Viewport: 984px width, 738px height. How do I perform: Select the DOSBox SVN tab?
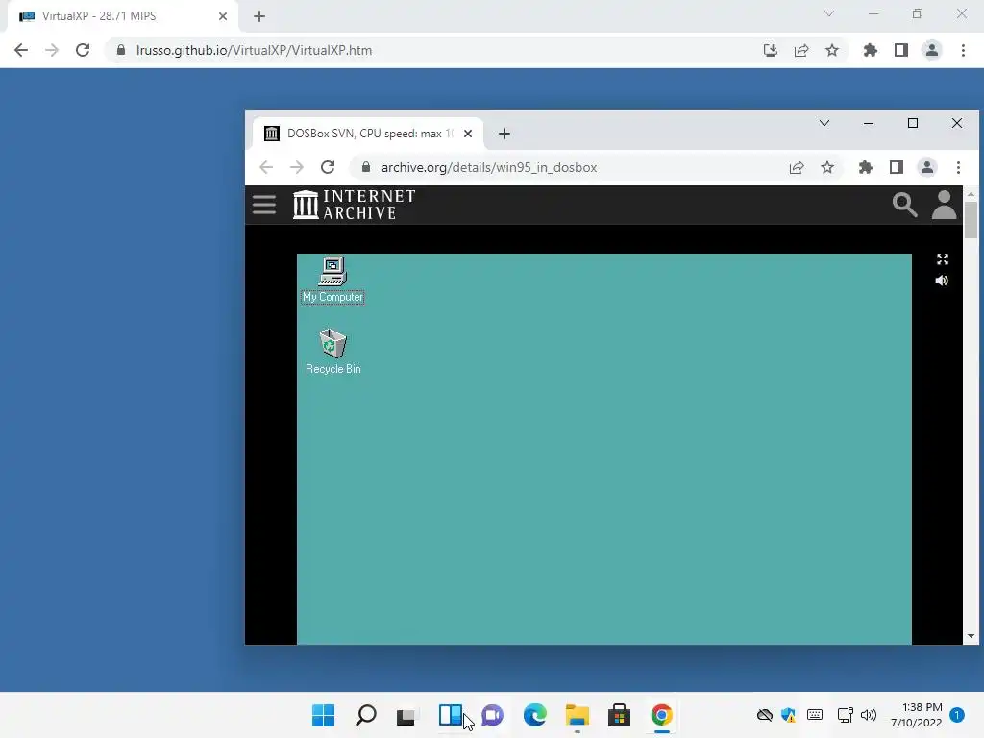click(368, 134)
